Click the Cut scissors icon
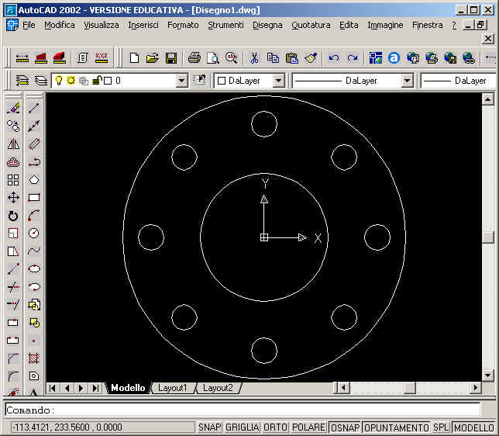This screenshot has width=499, height=436. click(x=254, y=58)
